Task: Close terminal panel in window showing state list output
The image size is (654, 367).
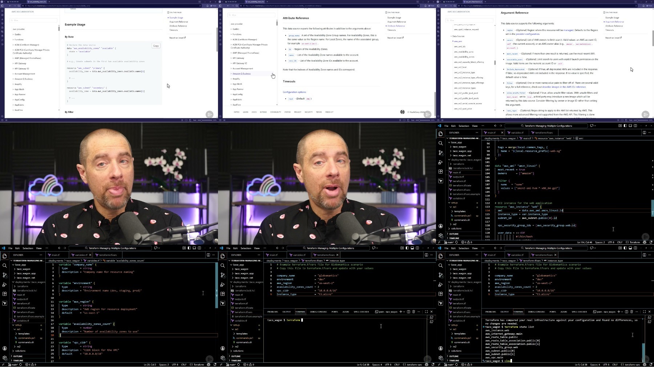Action: click(649, 311)
